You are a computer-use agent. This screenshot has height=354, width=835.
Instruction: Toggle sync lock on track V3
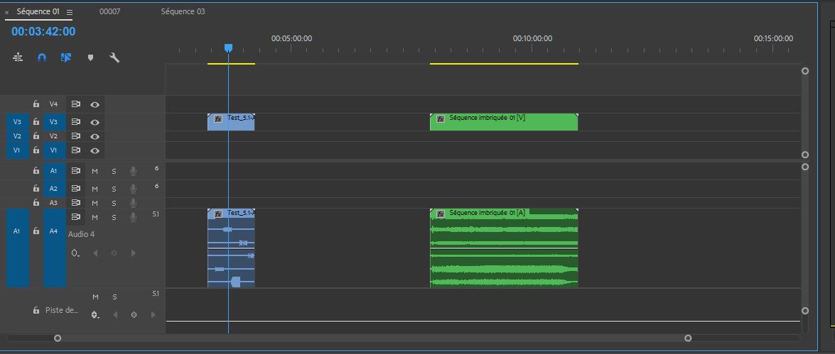(x=76, y=122)
